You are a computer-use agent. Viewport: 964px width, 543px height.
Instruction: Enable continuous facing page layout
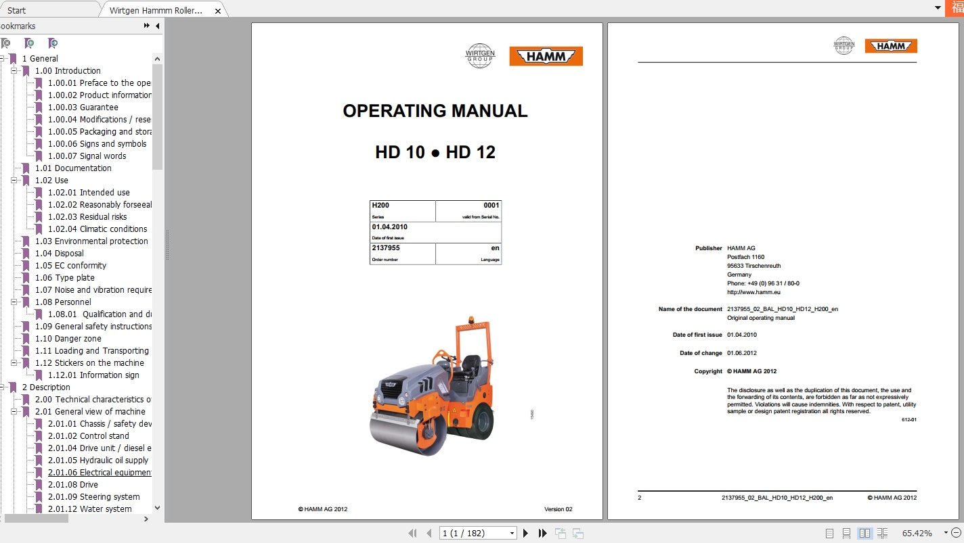tap(883, 533)
